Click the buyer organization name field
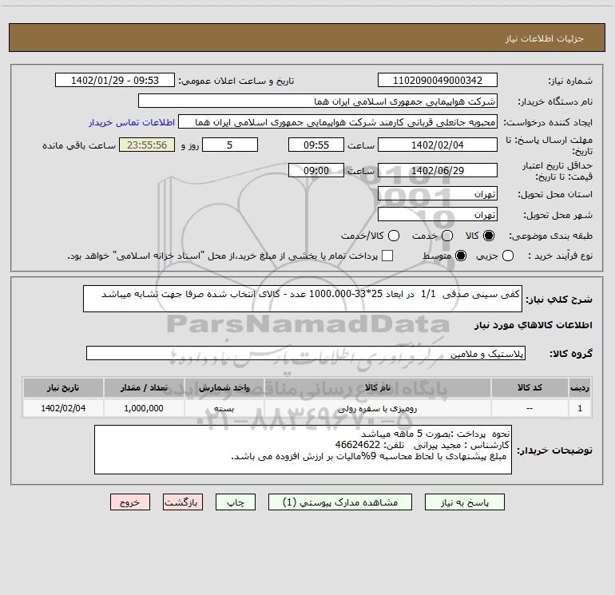This screenshot has height=595, width=615. [x=318, y=101]
